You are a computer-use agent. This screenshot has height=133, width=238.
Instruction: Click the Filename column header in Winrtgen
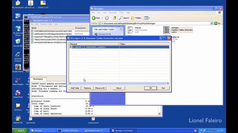tap(94, 44)
